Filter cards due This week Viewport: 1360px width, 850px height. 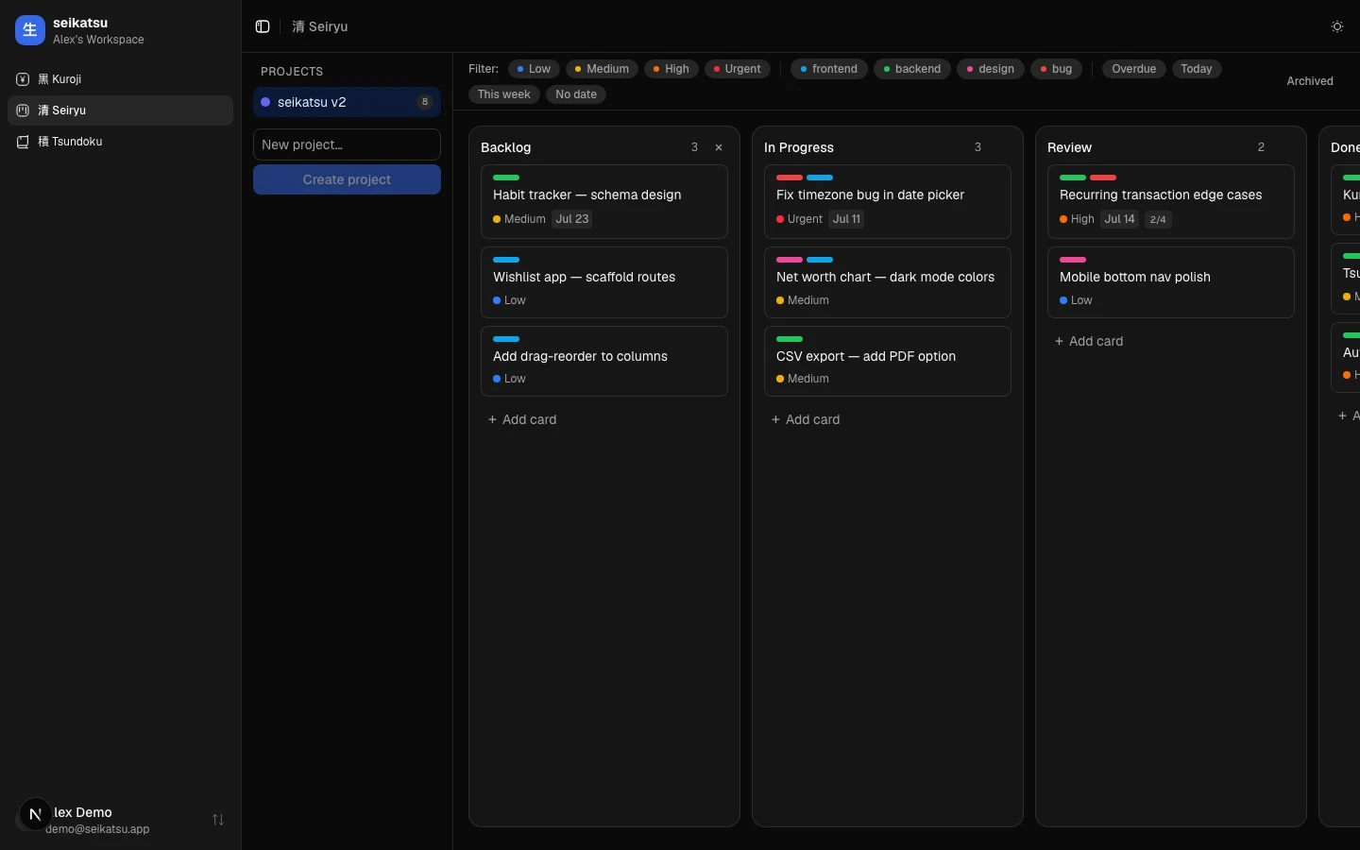coord(504,94)
